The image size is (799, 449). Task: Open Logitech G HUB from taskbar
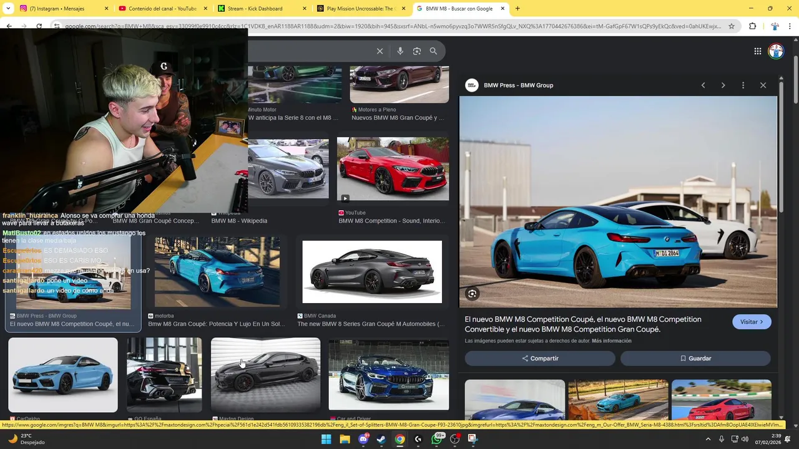[x=418, y=439]
